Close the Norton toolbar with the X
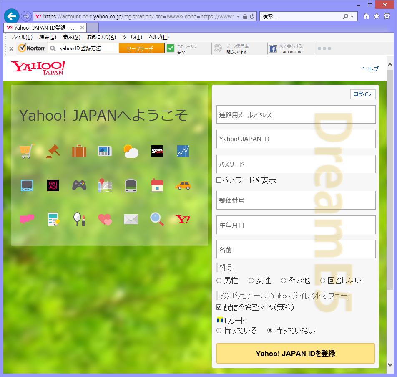Viewport: 397px width, 377px height. [11, 49]
